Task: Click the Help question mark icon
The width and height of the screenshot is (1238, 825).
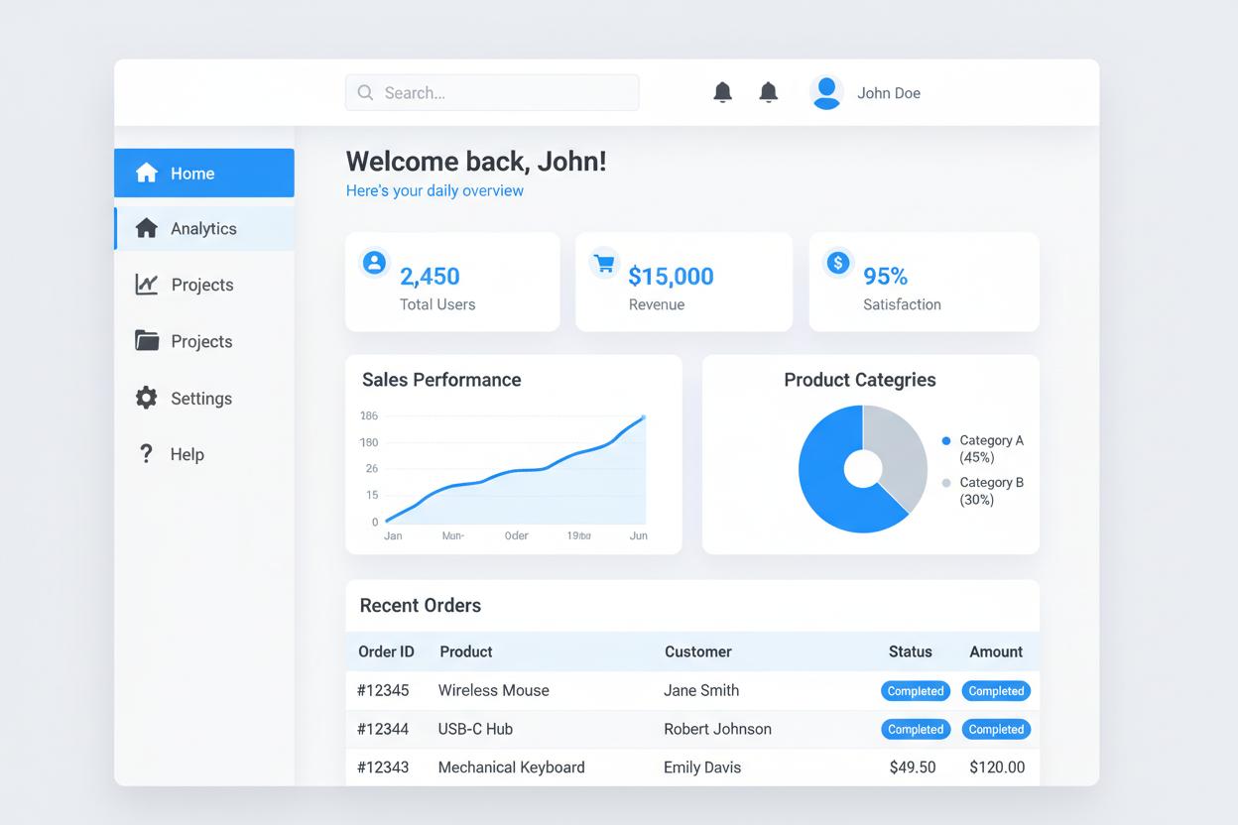Action: click(x=145, y=454)
